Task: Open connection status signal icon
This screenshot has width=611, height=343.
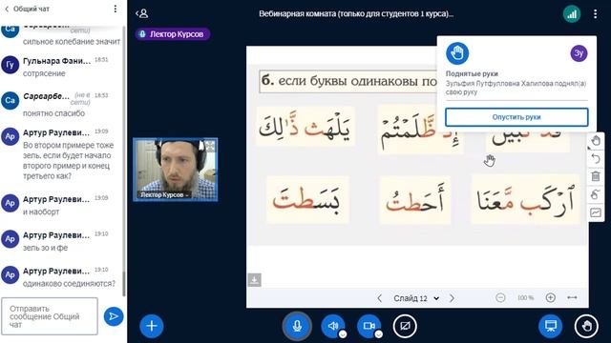Action: point(572,14)
